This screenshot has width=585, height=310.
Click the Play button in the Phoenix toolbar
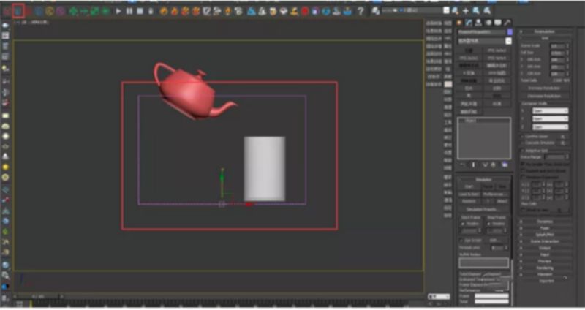click(x=118, y=11)
